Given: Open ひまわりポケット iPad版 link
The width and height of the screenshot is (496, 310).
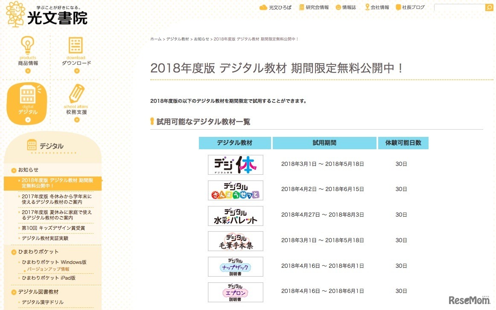Looking at the screenshot, I should click(x=48, y=278).
